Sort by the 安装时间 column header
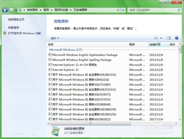The image size is (184, 139). [158, 44]
